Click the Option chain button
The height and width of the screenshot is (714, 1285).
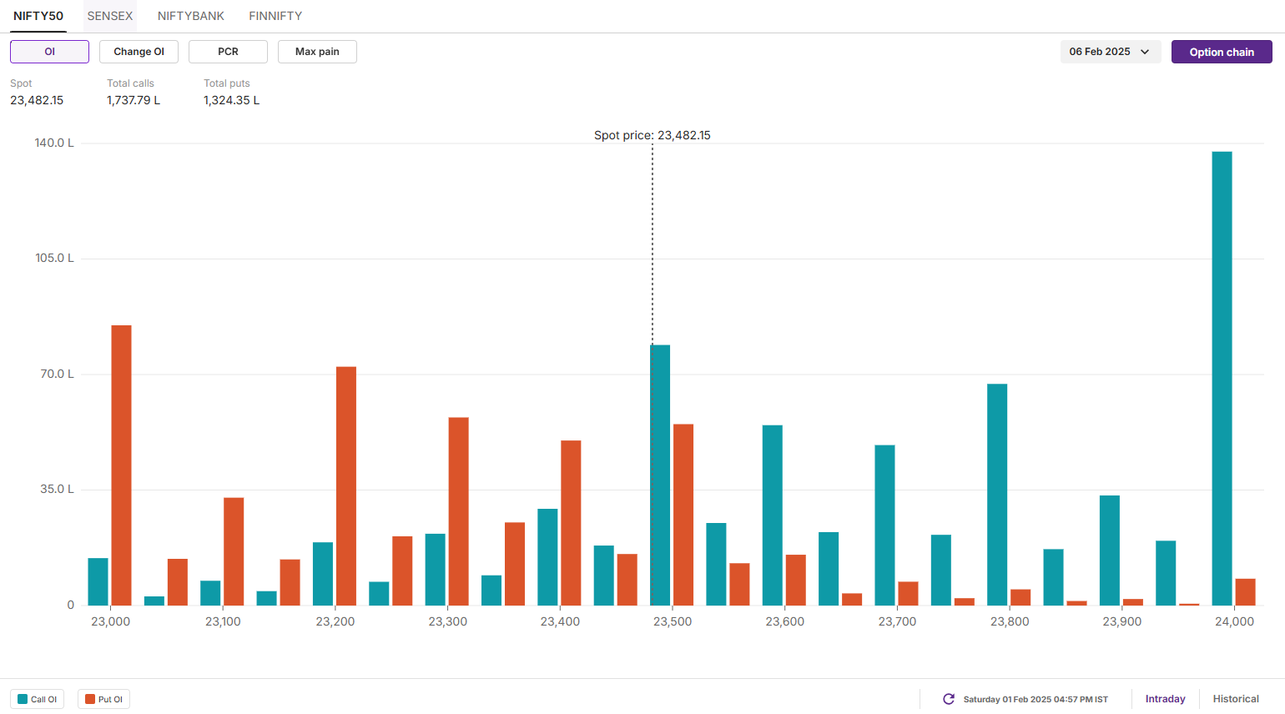[1222, 52]
